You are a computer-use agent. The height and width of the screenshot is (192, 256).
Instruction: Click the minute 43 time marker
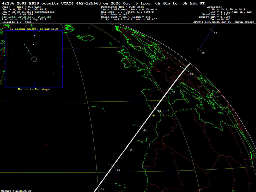coord(145,130)
